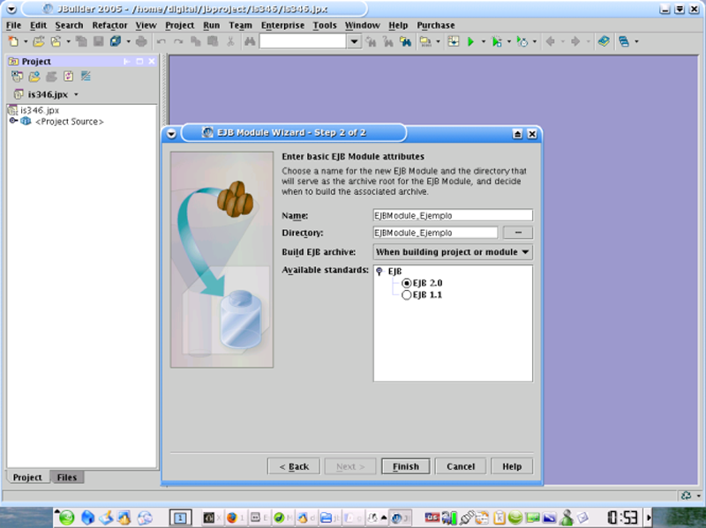Click the toolbar search text field
Viewport: 706px width, 528px height.
pos(303,41)
